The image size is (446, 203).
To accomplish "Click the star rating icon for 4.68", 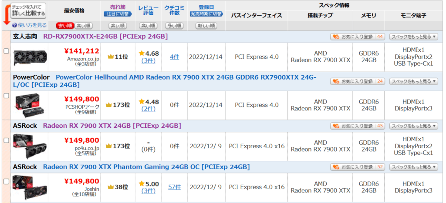I will tap(142, 53).
